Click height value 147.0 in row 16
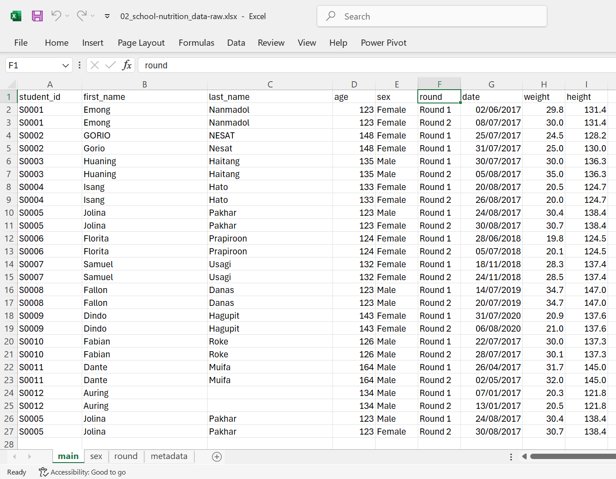616x479 pixels. [x=586, y=290]
